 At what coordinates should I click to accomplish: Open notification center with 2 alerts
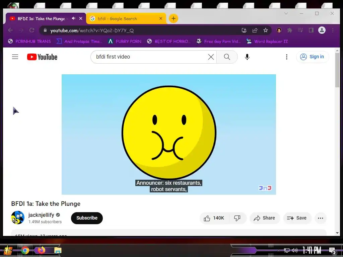[x=333, y=251]
